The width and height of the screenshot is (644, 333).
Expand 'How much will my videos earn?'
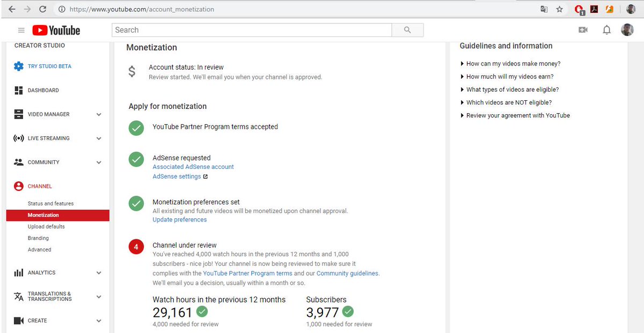pos(507,77)
